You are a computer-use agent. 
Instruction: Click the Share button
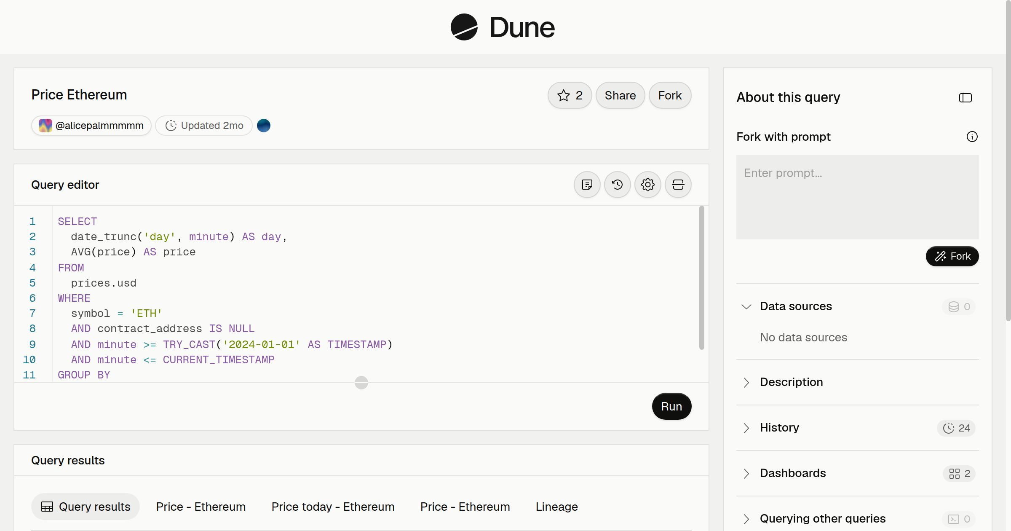620,95
